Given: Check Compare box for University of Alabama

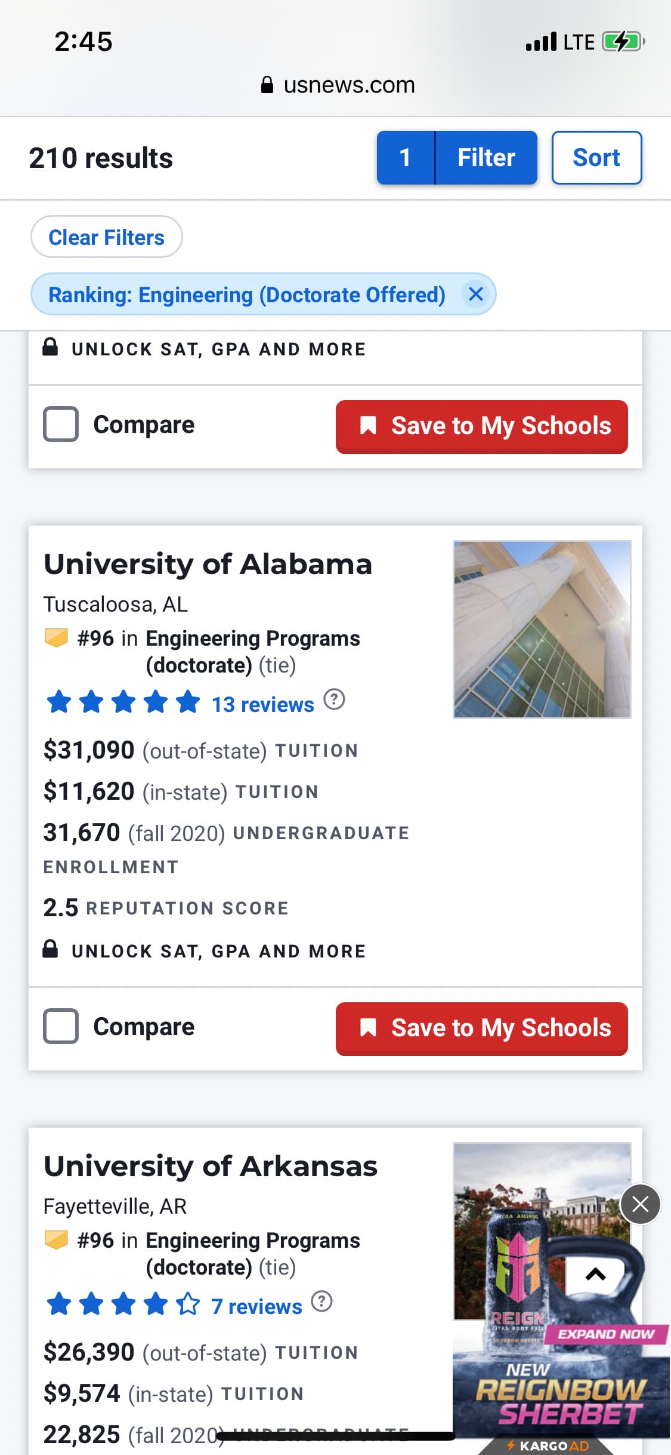Looking at the screenshot, I should click(x=61, y=1026).
